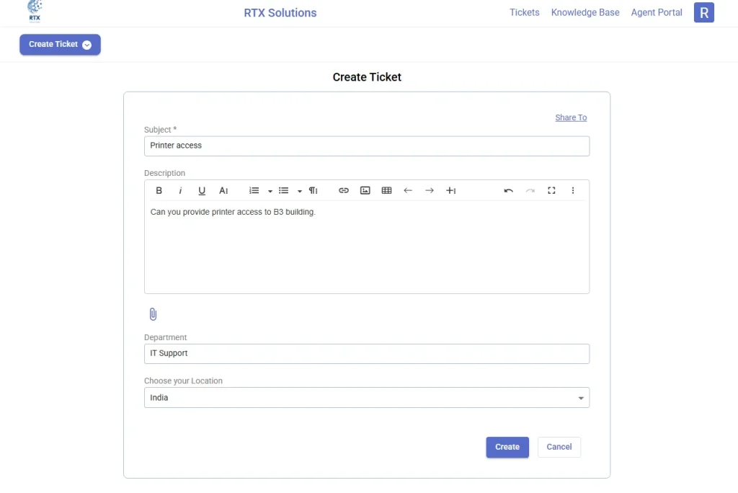Image resolution: width=738 pixels, height=493 pixels.
Task: Click inside the Description text area
Action: [x=367, y=246]
